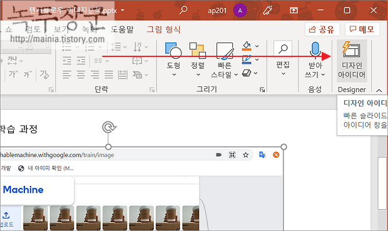Apply shape fill with the paint bucket
388x231 pixels.
pyautogui.click(x=247, y=46)
